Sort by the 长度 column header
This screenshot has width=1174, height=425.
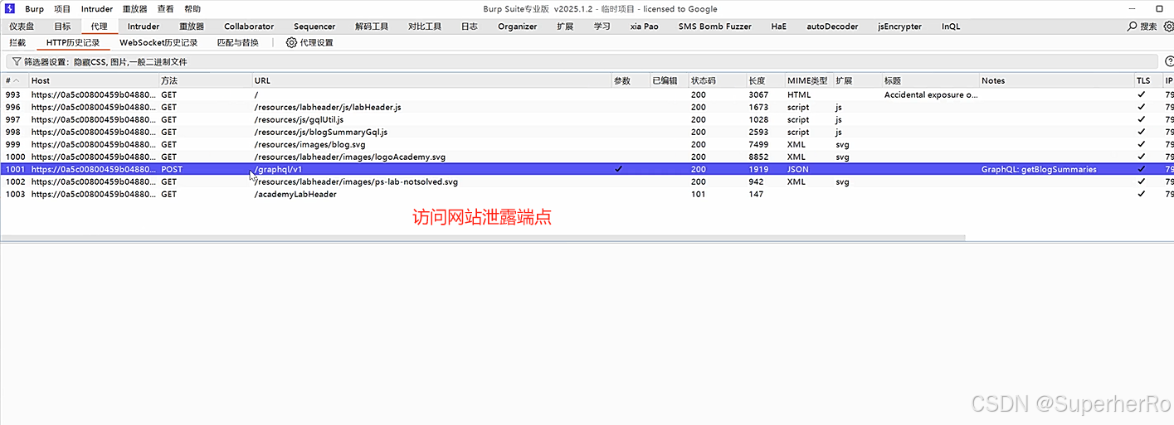click(766, 80)
